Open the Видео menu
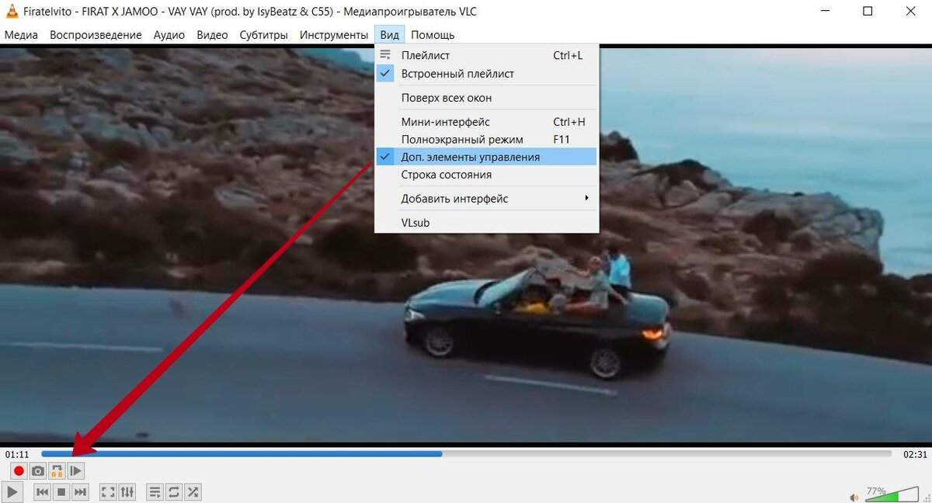 [x=212, y=35]
